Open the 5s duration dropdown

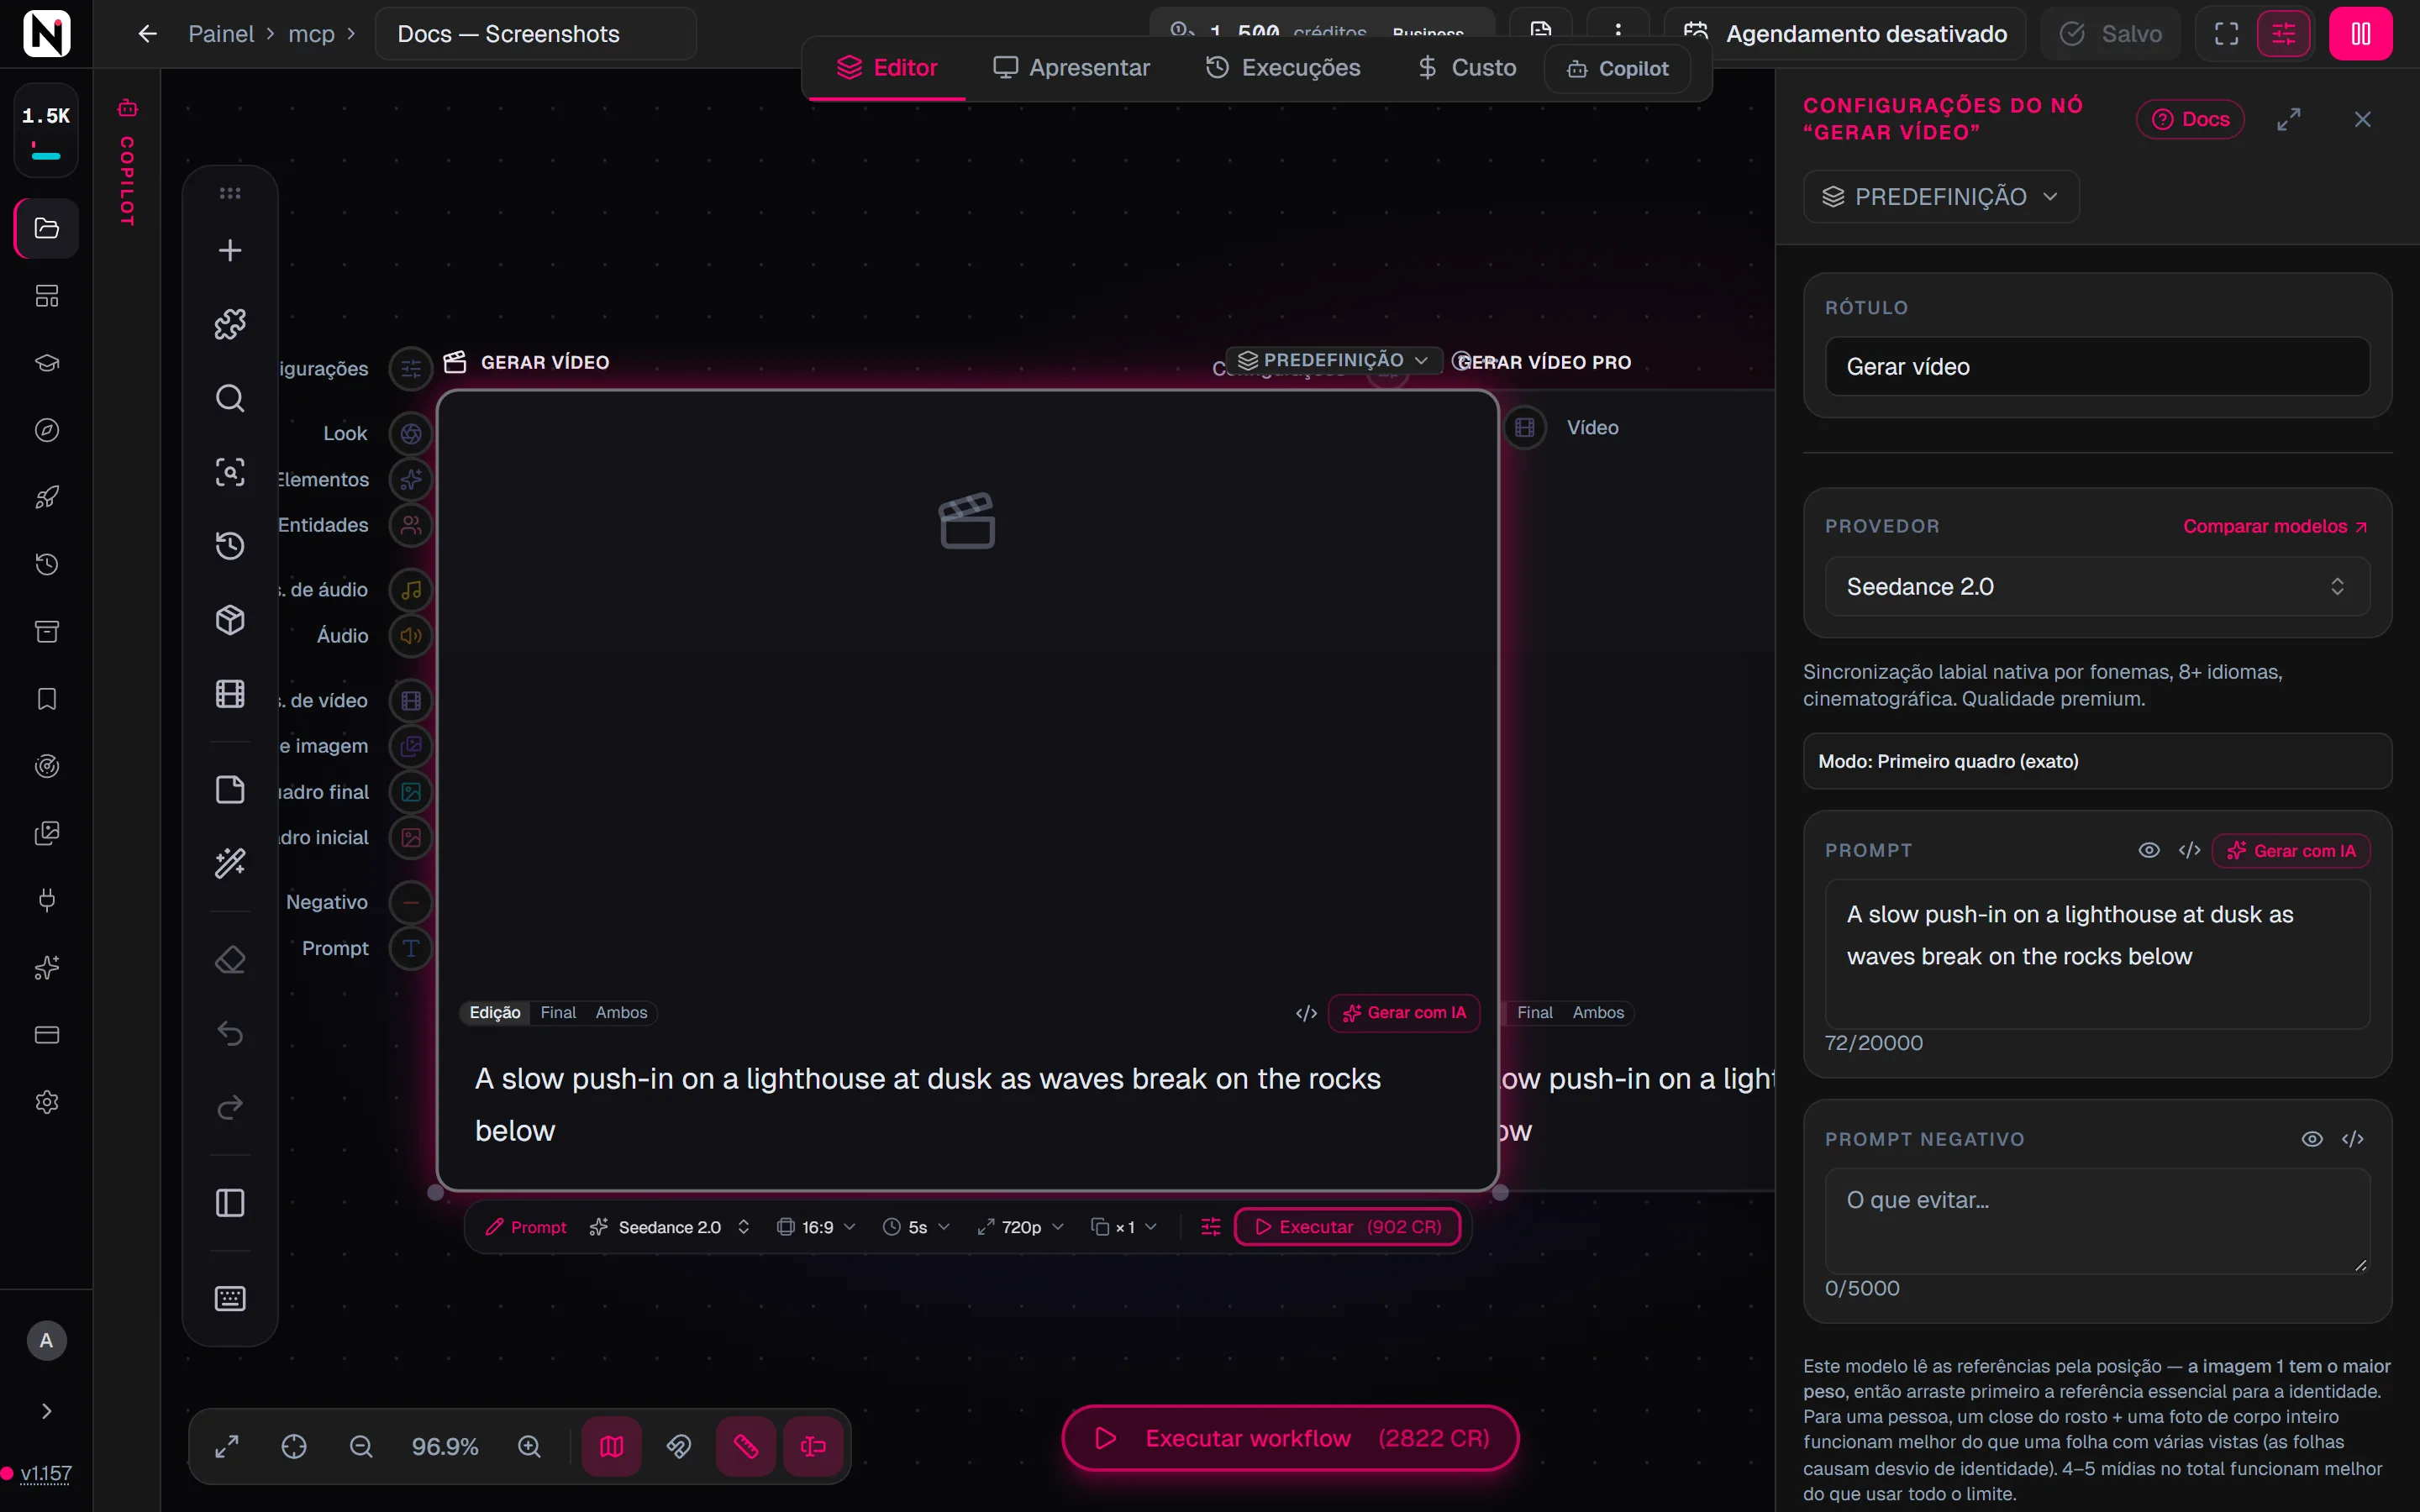[x=917, y=1227]
